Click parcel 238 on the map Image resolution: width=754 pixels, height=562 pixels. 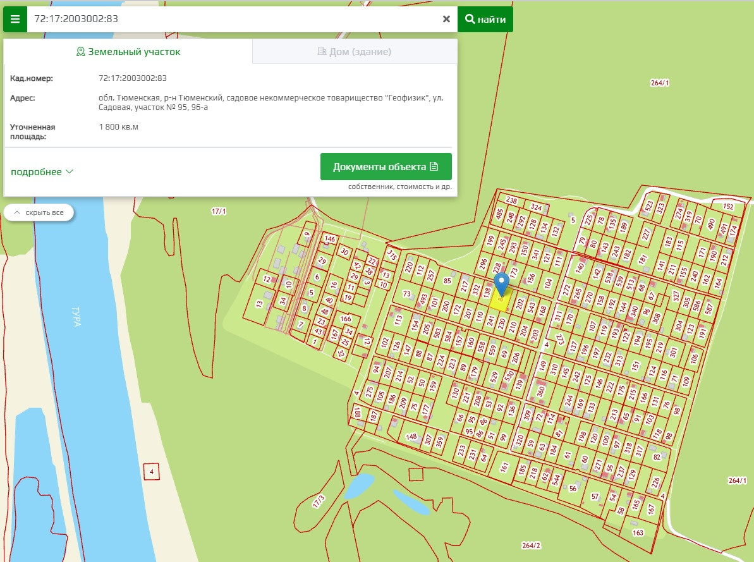click(x=511, y=200)
